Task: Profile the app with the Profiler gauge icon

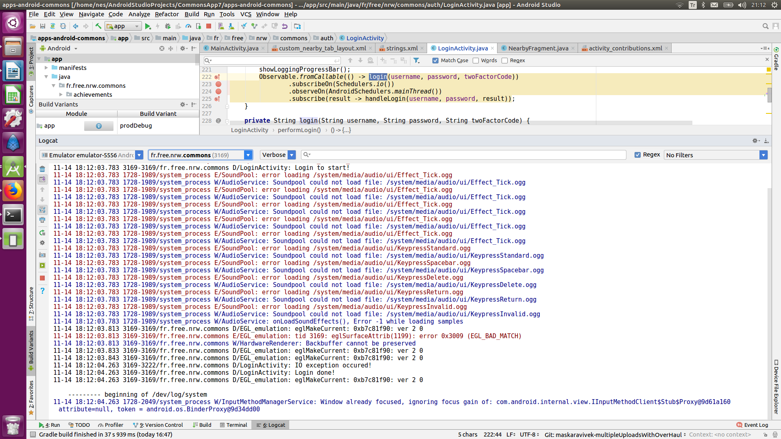Action: (188, 26)
